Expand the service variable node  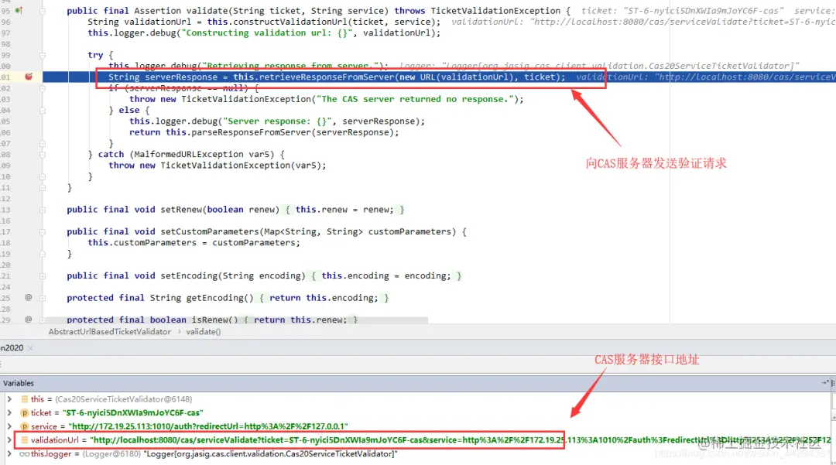9,426
